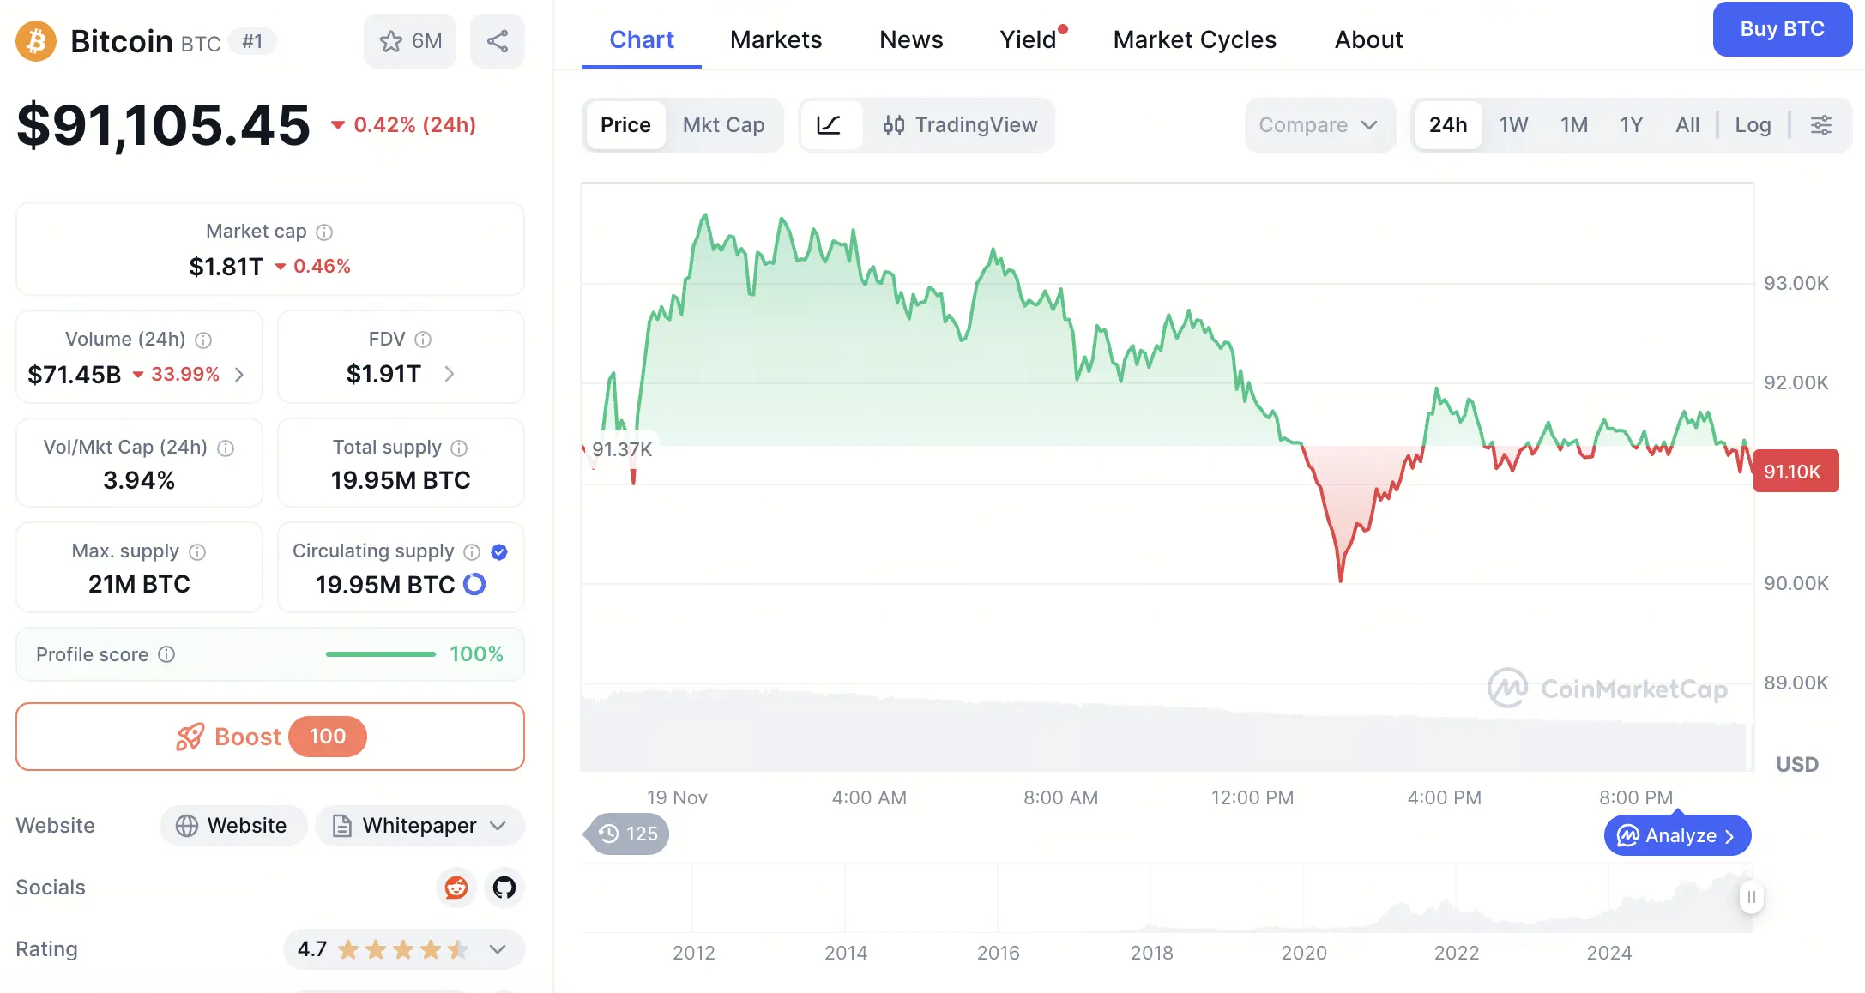
Task: Grab the timeline range slider handle
Action: tap(1751, 897)
